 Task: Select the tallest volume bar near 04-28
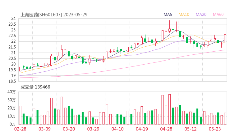pos(170,109)
